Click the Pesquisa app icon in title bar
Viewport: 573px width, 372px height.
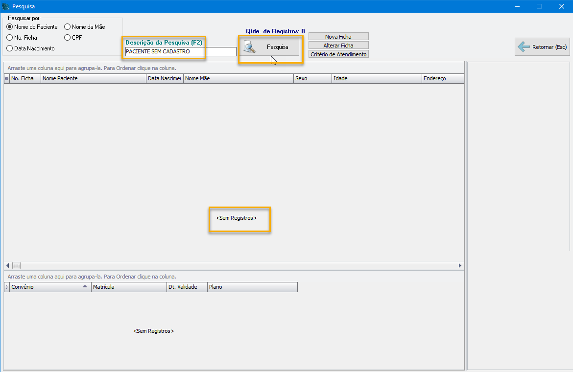[6, 6]
